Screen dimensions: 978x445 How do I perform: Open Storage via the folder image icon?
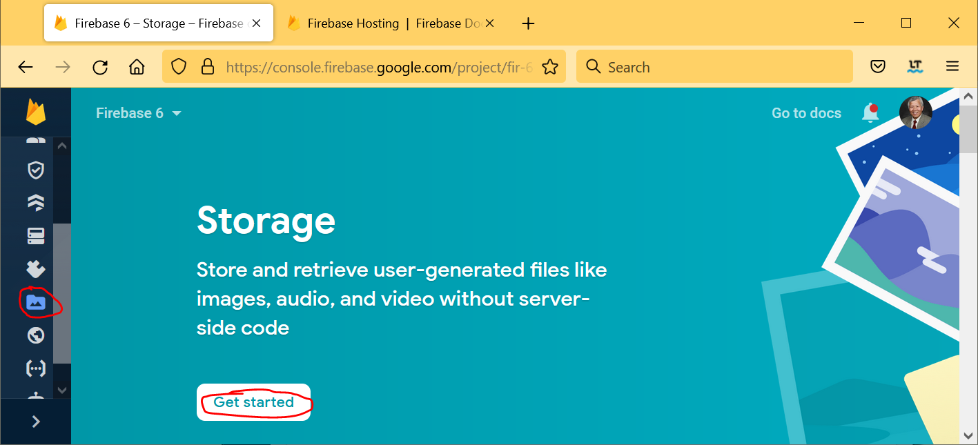[x=35, y=302]
